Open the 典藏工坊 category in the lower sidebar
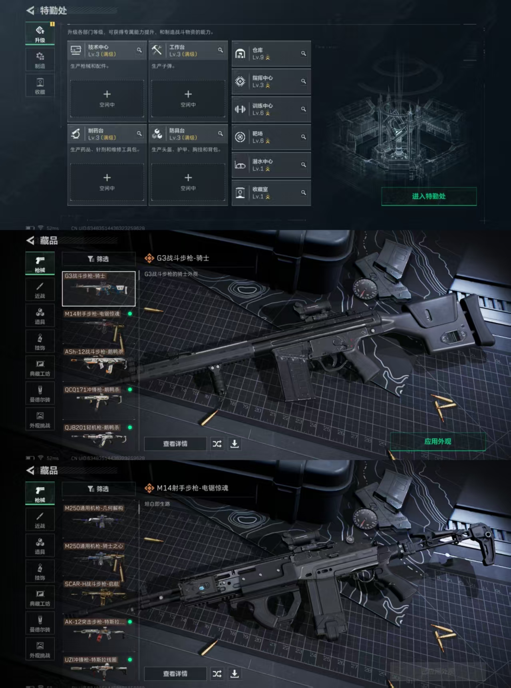The image size is (511, 688). coord(40,598)
